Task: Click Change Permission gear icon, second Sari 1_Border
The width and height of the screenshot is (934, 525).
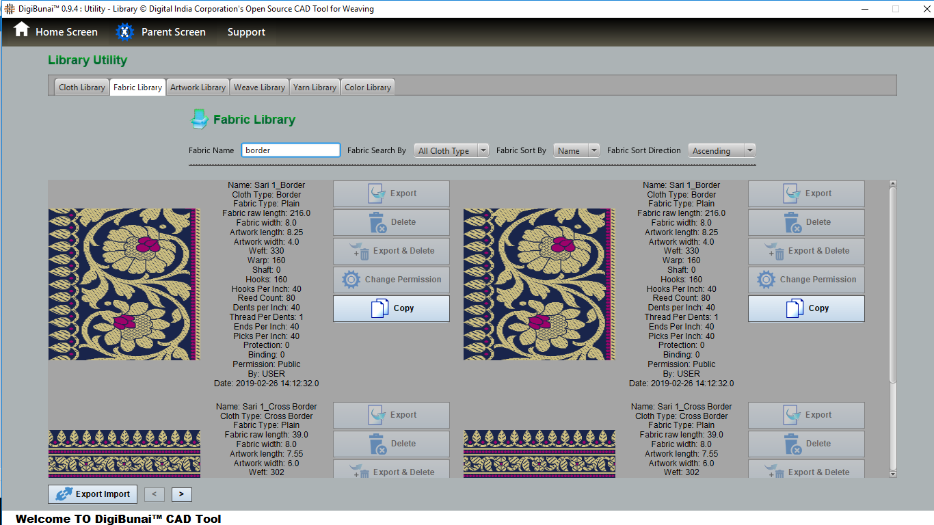Action: point(766,280)
